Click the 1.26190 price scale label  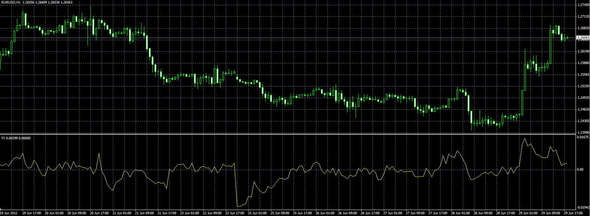click(x=584, y=51)
